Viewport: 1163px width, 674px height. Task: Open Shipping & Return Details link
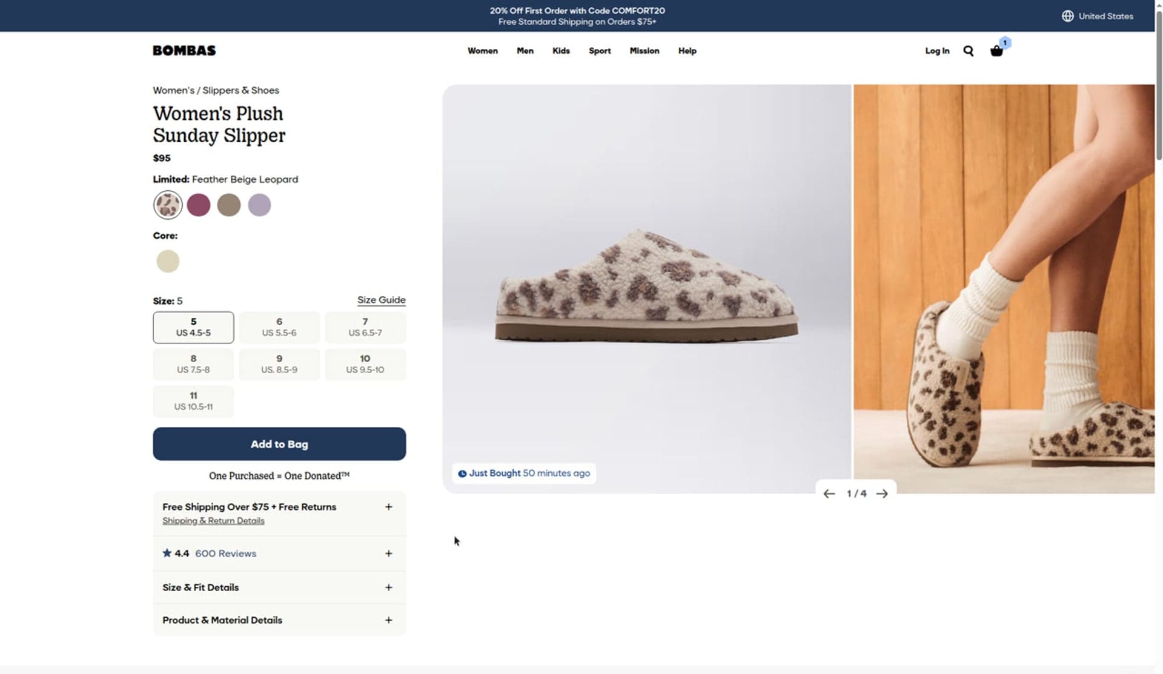(213, 521)
